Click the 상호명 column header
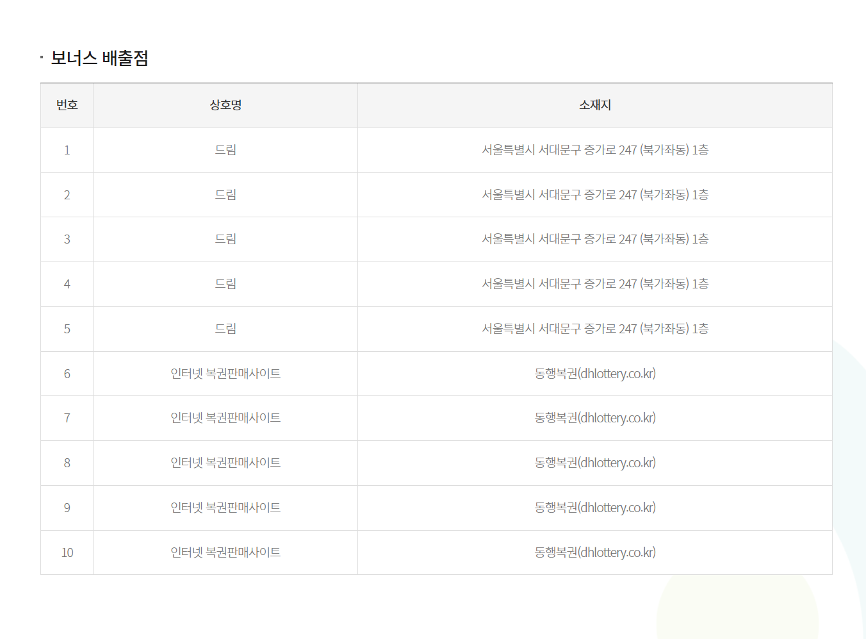Viewport: 866px width, 639px height. pyautogui.click(x=225, y=105)
